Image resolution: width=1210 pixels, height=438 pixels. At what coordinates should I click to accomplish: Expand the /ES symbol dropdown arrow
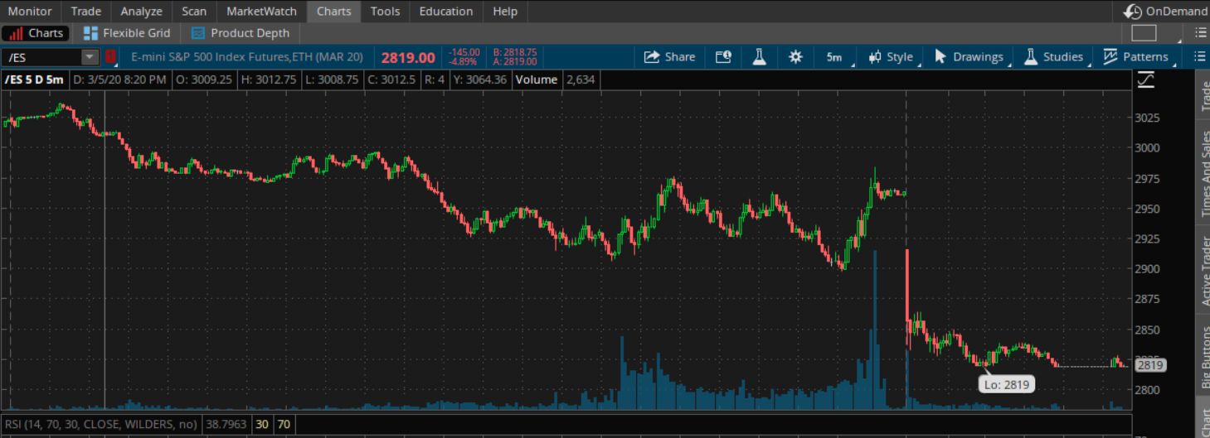point(89,57)
